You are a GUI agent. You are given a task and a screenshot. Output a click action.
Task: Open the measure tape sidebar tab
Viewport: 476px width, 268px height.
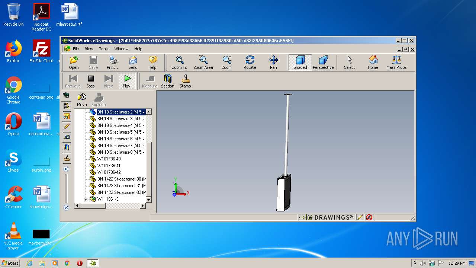point(66,137)
